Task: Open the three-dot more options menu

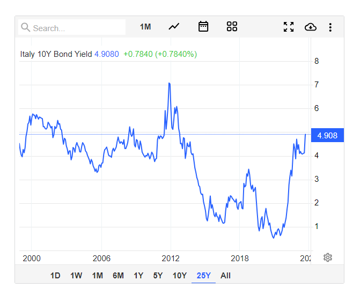Action: click(x=330, y=27)
